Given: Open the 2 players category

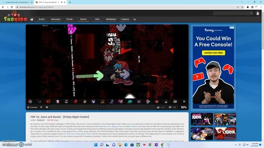Looking at the screenshot, I should point(125,19).
